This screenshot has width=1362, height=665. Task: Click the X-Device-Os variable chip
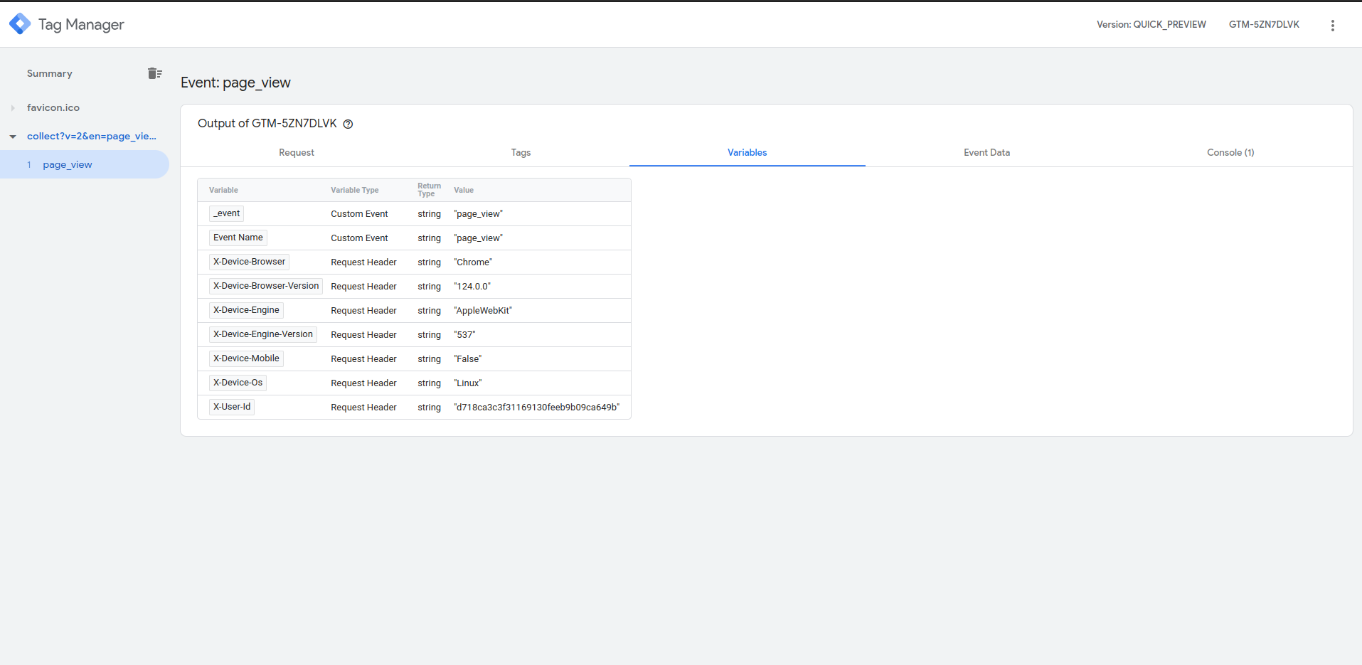click(x=237, y=382)
